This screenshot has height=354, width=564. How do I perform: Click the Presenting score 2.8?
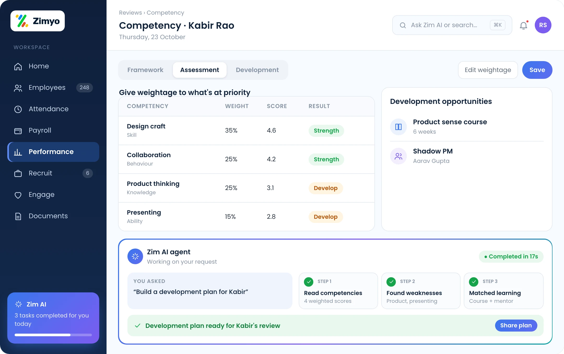coord(271,217)
